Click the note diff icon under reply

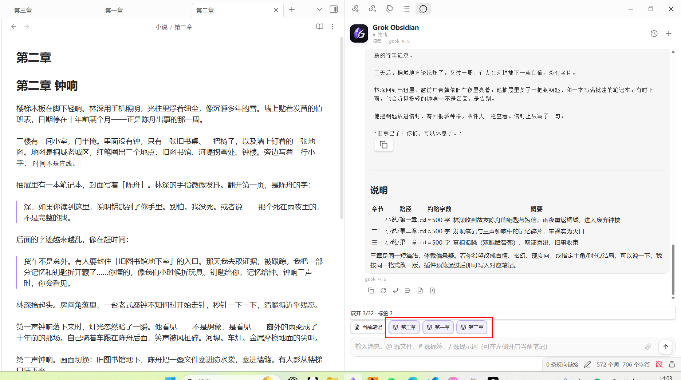432,290
